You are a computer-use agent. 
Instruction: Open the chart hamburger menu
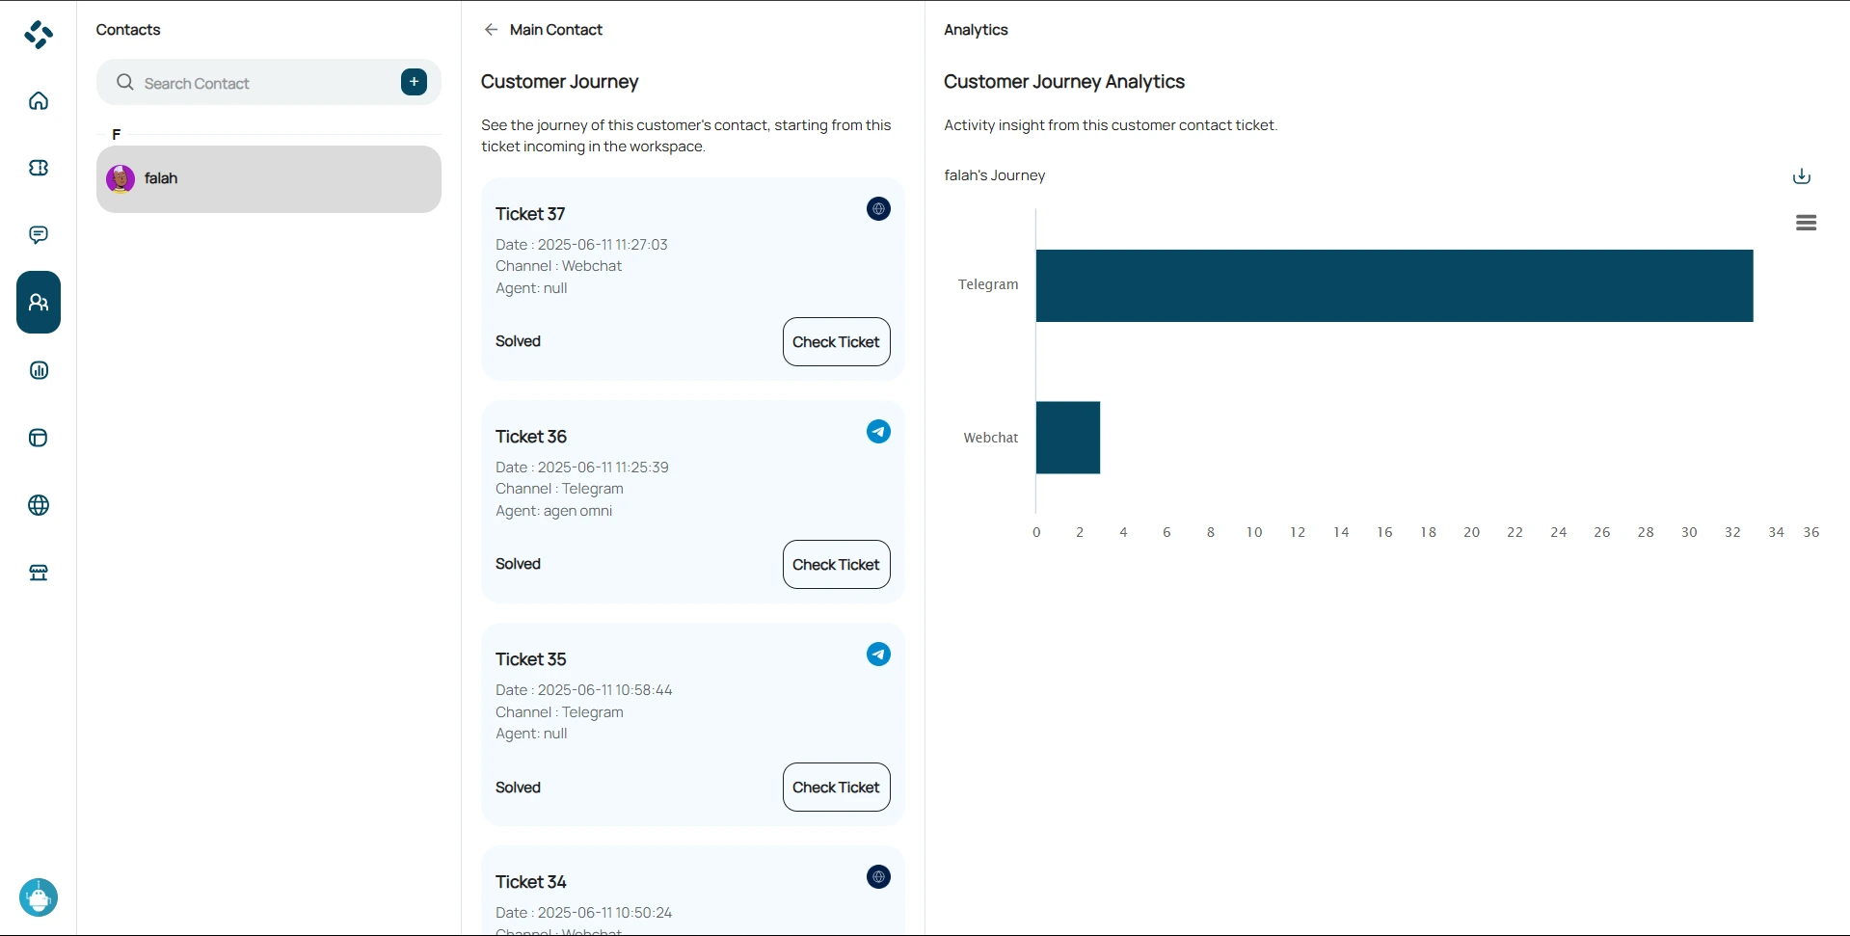(x=1806, y=223)
